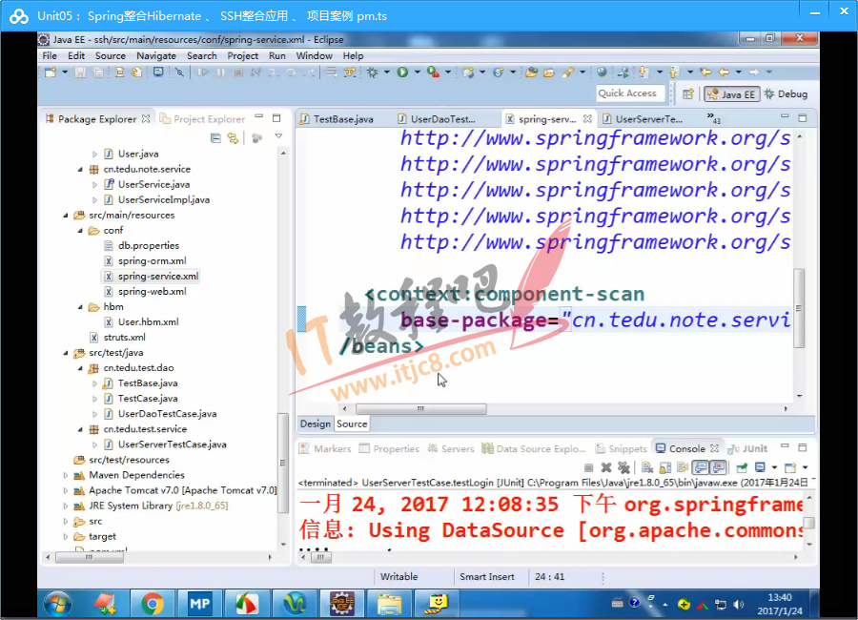This screenshot has width=858, height=620.
Task: Click Next Annotation arrow icon
Action: 643,72
